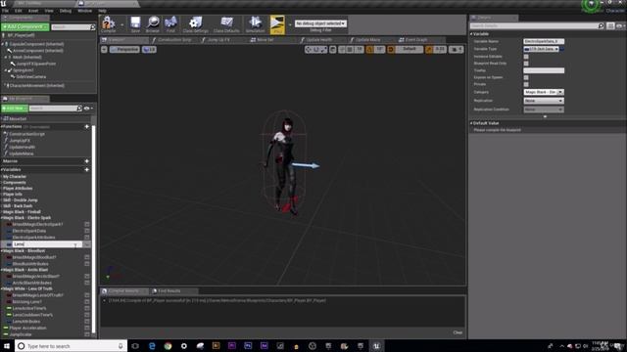Click the Tooltip input field

tap(544, 70)
